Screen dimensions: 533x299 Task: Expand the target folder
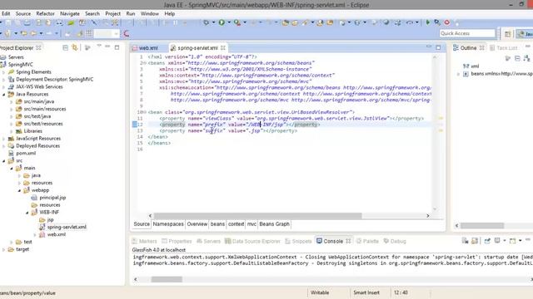coord(3,249)
